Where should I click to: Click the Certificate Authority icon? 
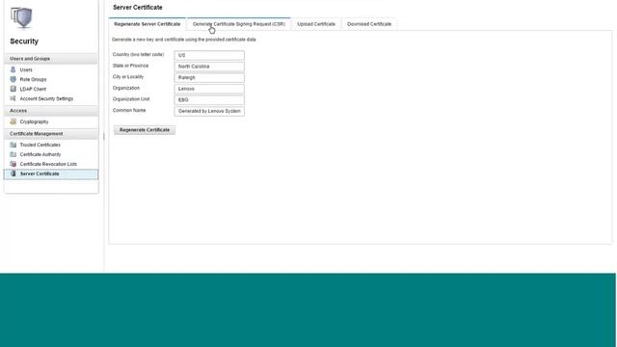point(13,154)
